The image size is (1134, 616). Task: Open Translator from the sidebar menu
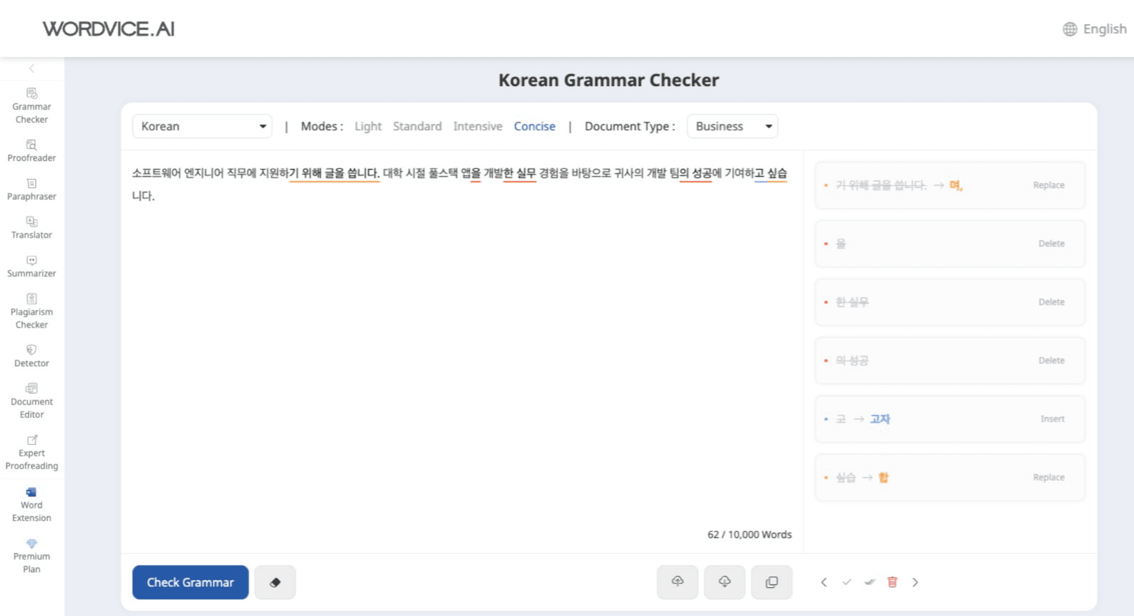coord(31,228)
